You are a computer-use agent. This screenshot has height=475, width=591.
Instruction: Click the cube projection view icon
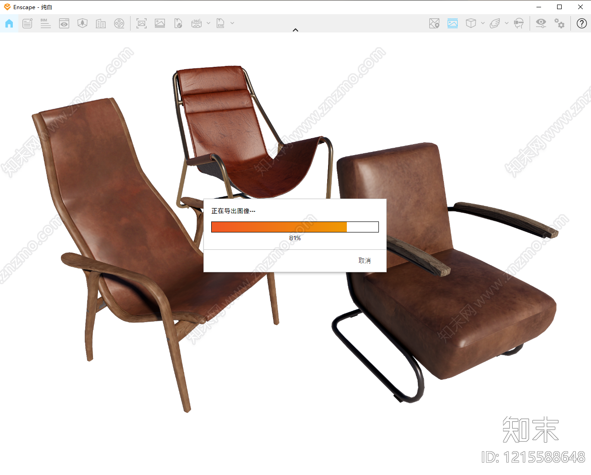tap(471, 23)
